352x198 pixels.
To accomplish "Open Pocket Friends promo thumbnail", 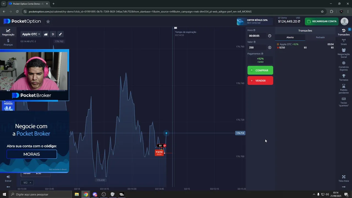I will coord(8,106).
